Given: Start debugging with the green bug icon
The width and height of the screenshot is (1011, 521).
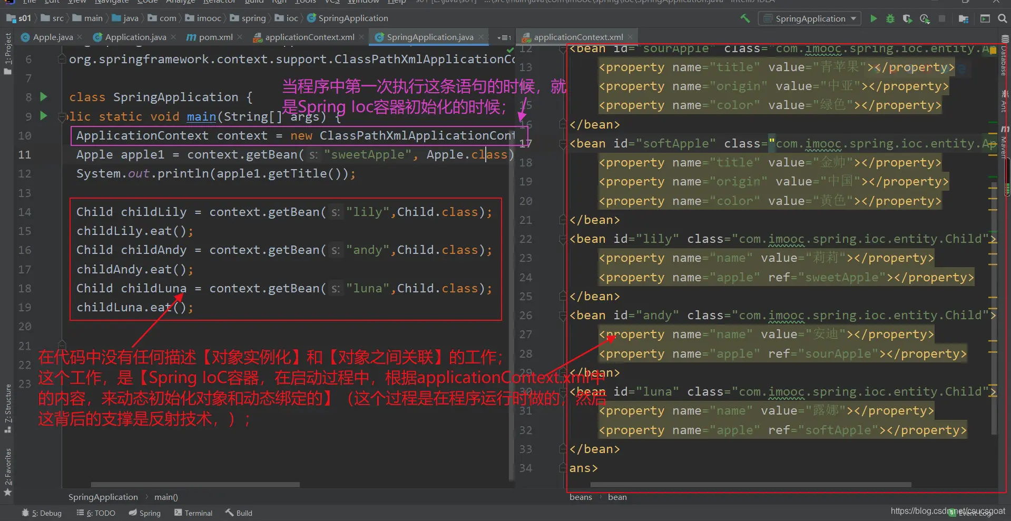Looking at the screenshot, I should click(x=890, y=18).
